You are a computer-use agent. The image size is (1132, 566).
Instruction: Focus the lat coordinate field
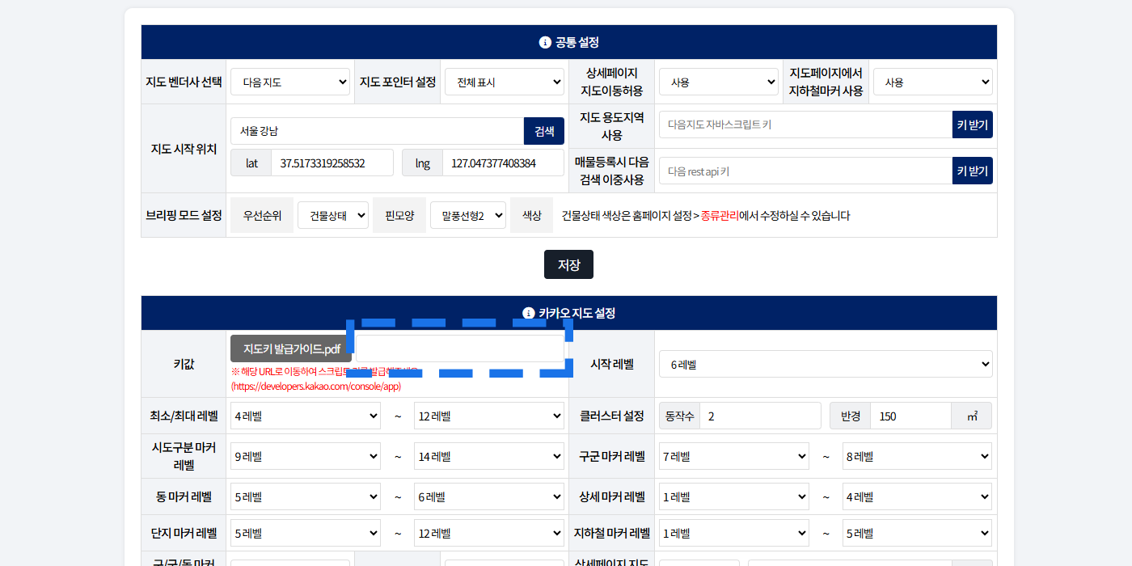332,163
